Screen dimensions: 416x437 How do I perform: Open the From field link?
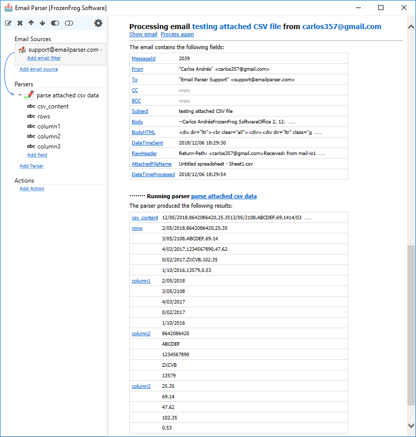coord(137,69)
